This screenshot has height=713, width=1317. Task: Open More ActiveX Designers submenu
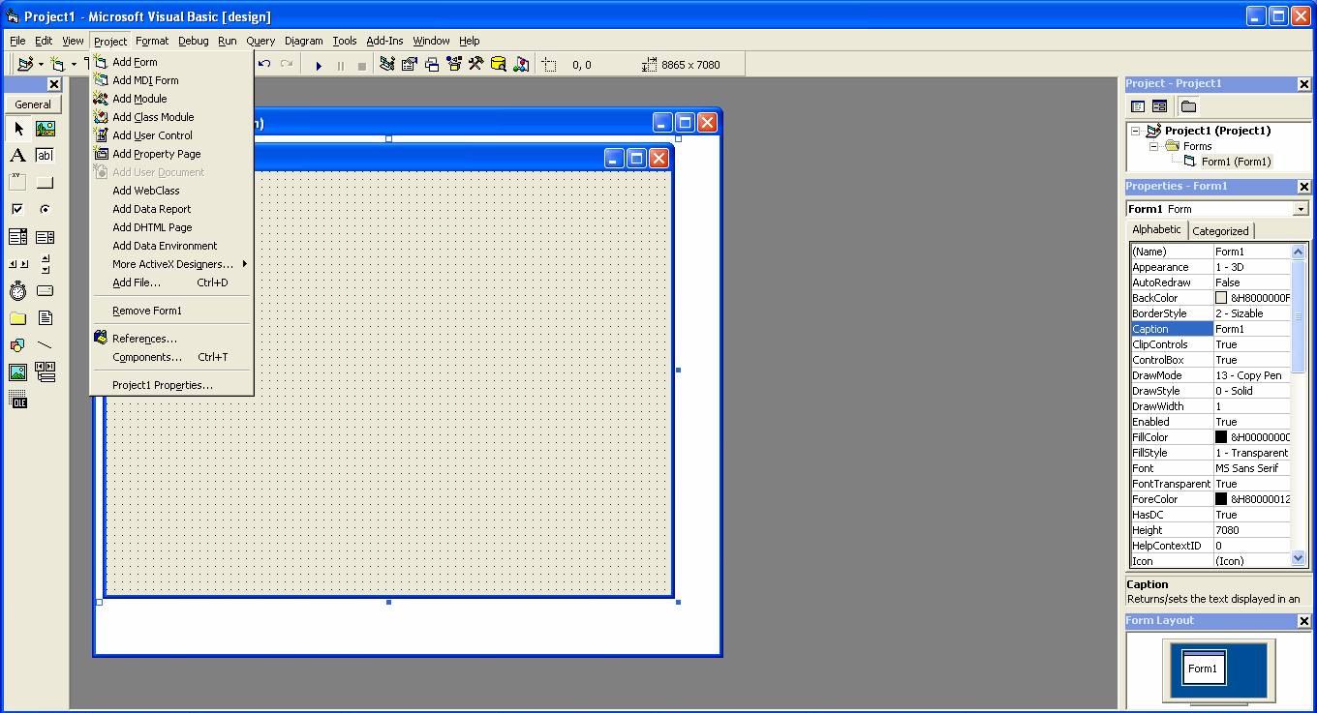point(171,264)
